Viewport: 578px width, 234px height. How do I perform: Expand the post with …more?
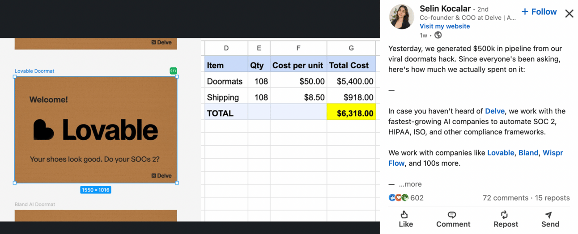tap(410, 184)
